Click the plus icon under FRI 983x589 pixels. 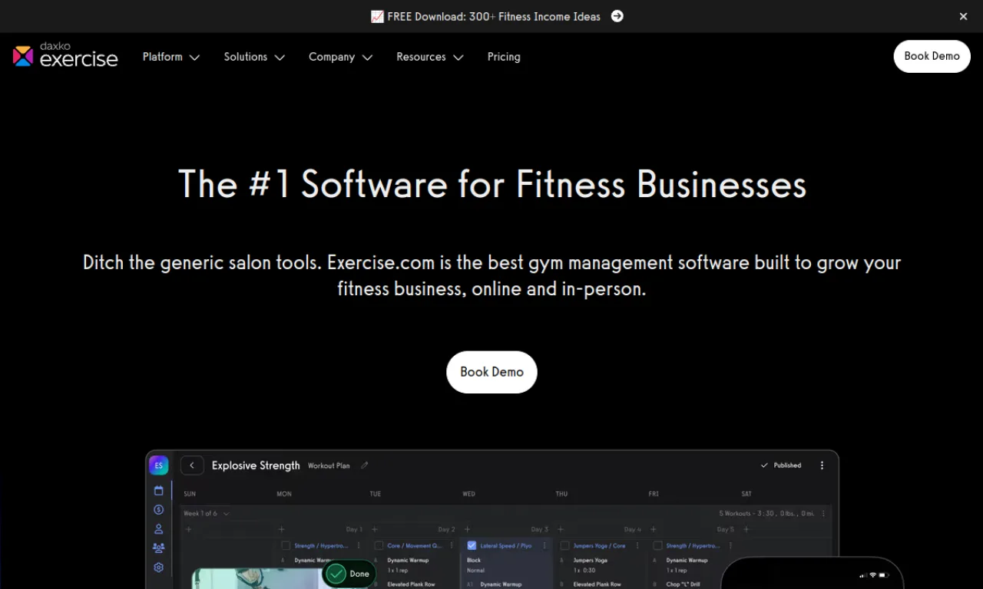pos(653,529)
